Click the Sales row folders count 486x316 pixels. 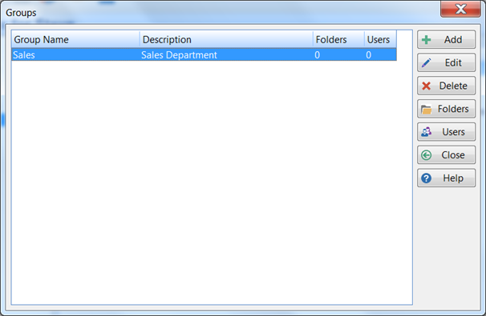(338, 55)
